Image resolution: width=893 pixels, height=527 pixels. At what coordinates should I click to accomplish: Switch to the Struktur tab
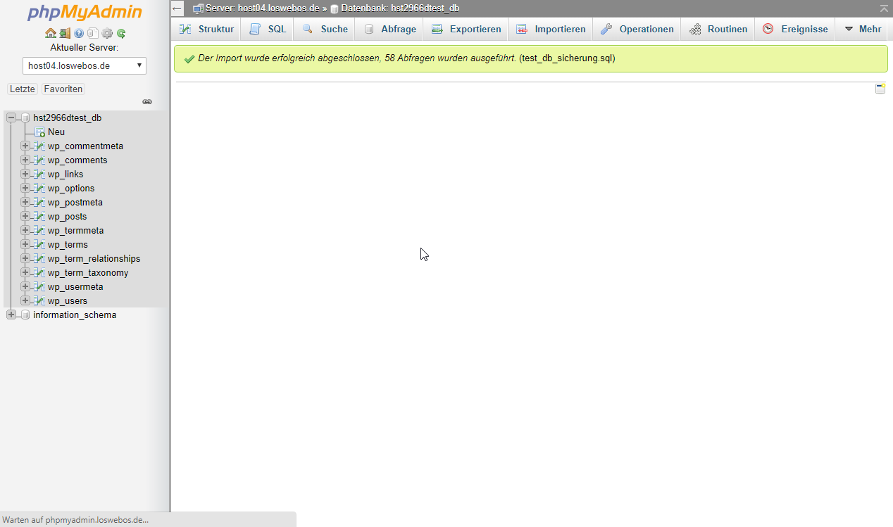207,30
